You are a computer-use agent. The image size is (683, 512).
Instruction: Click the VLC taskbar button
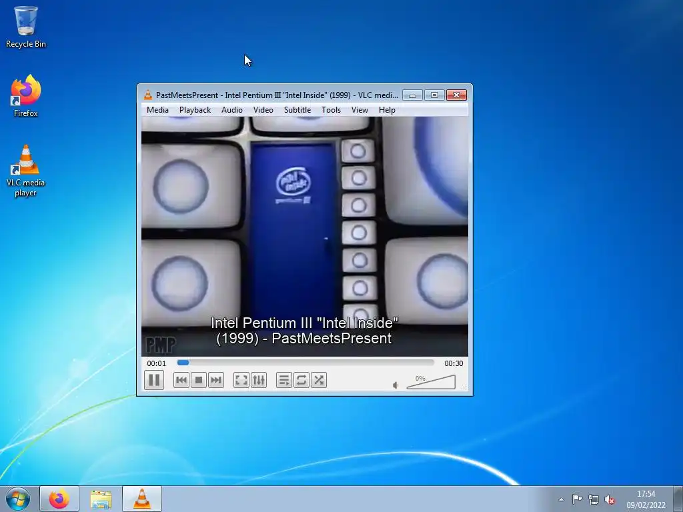pos(142,499)
